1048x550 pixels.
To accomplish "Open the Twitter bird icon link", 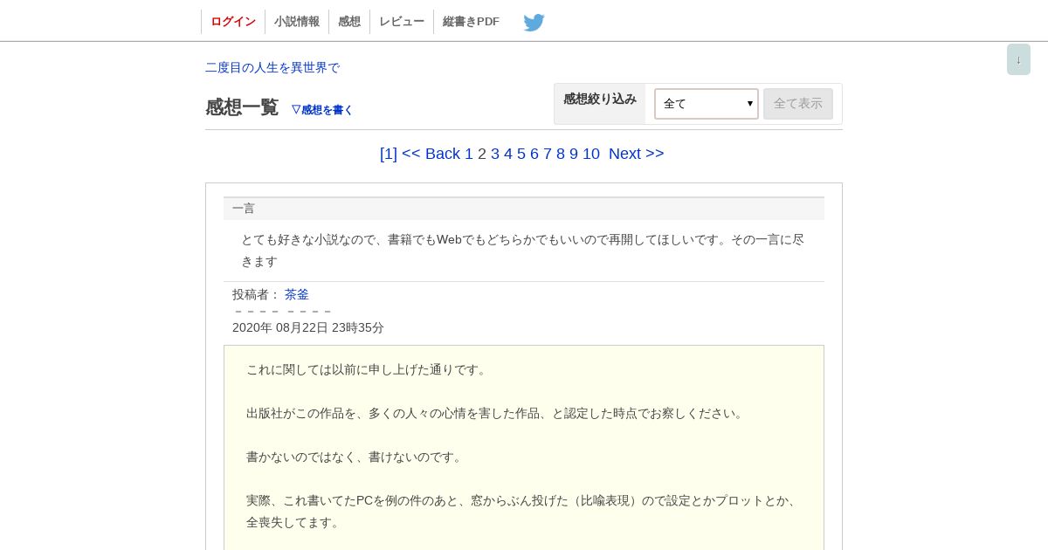I will [534, 23].
